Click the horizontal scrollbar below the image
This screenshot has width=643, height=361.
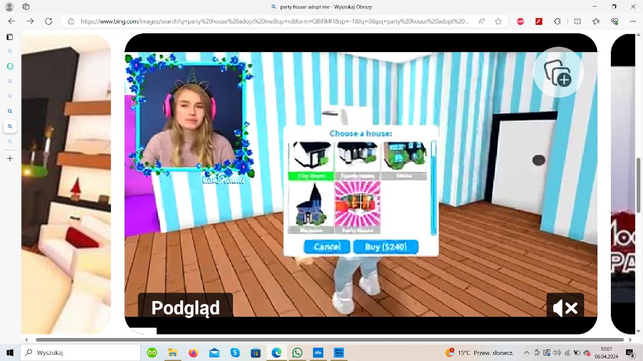(x=328, y=340)
